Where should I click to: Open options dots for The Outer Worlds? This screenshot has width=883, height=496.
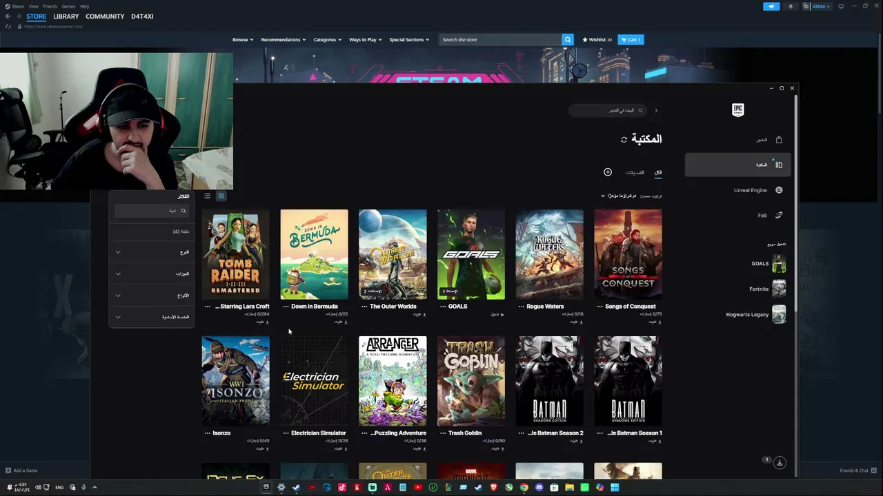(x=364, y=307)
